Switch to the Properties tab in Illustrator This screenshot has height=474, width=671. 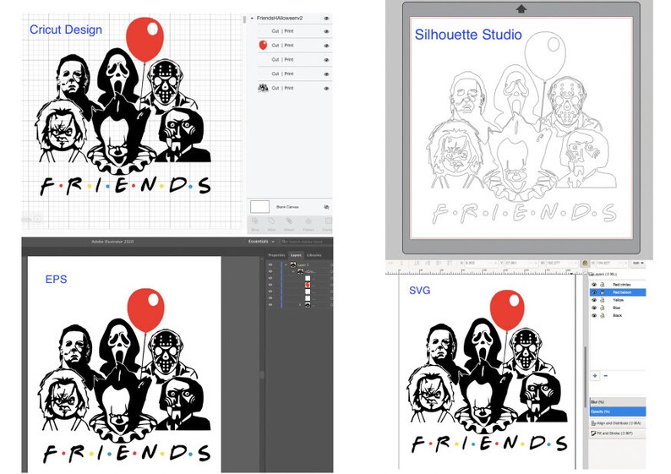276,255
